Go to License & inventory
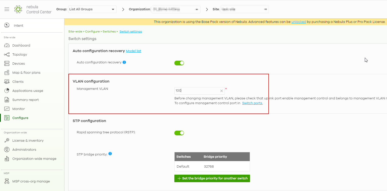This screenshot has width=387, height=191. pyautogui.click(x=28, y=141)
